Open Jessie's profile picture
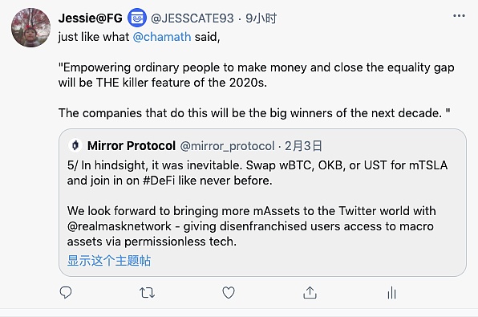Viewport: 478px width, 317px height. (30, 28)
